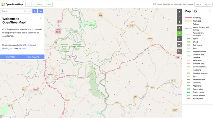Click the Start Mapping button
The height and width of the screenshot is (118, 213).
click(33, 57)
